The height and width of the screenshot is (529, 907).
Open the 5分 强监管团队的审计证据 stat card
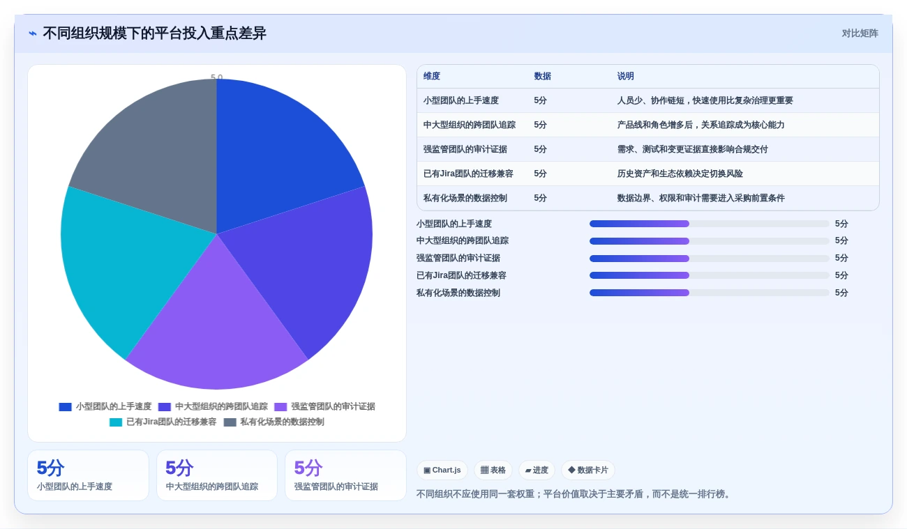[345, 475]
